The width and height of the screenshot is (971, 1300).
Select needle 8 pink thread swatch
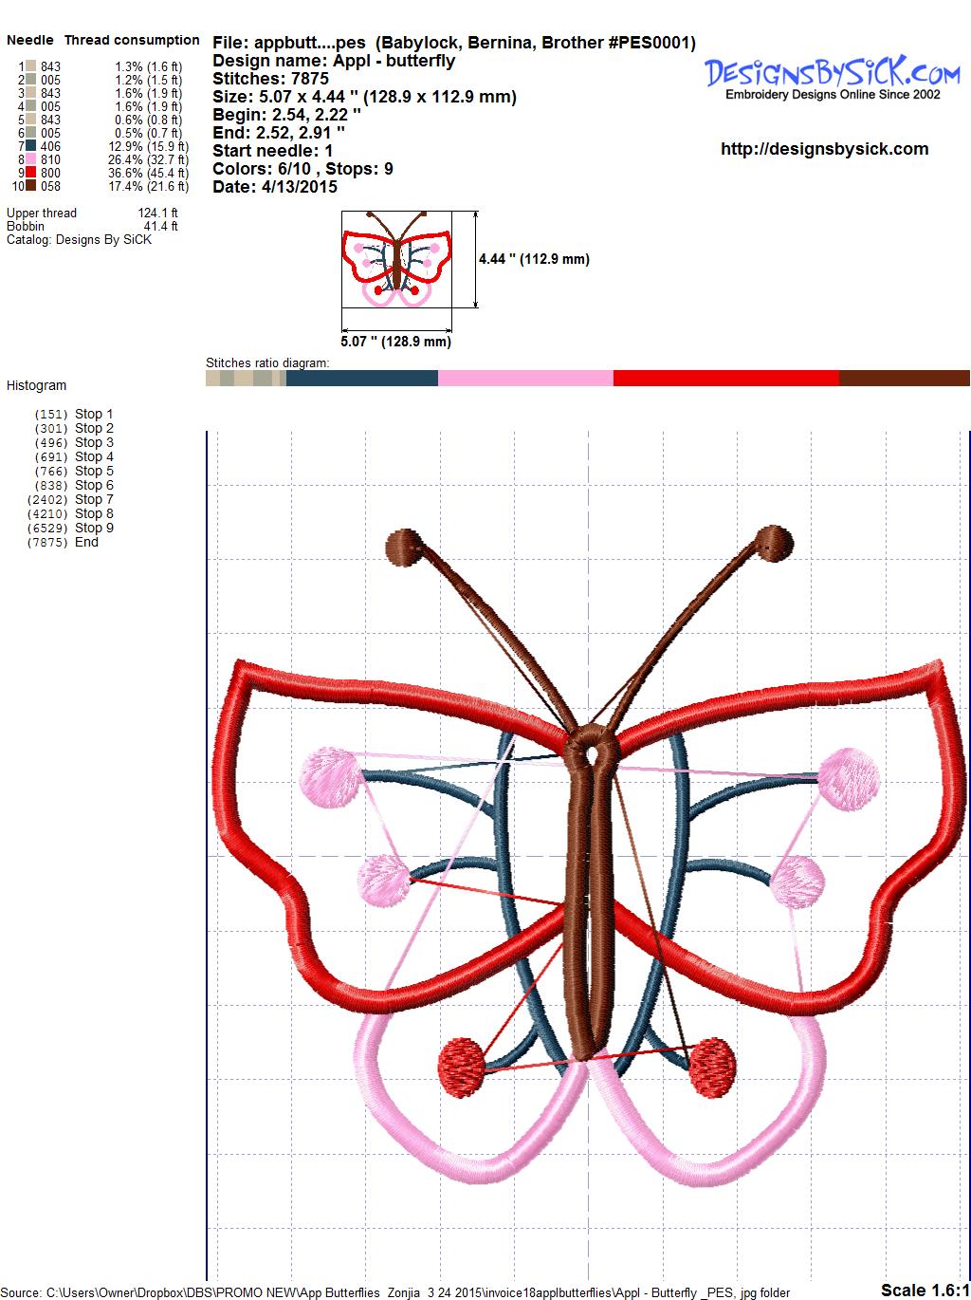coord(31,160)
